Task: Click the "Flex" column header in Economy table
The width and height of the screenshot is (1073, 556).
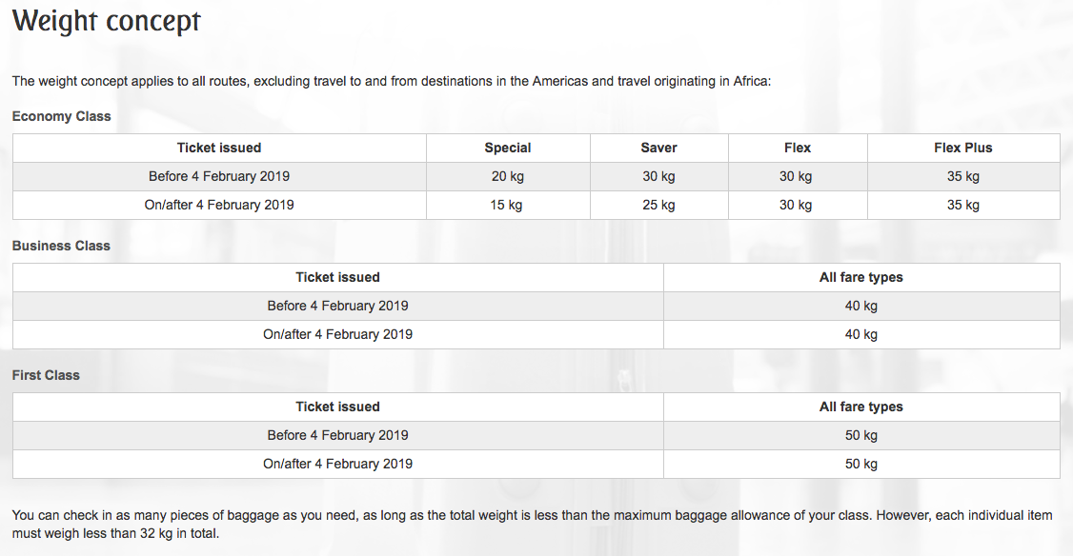Action: [798, 148]
